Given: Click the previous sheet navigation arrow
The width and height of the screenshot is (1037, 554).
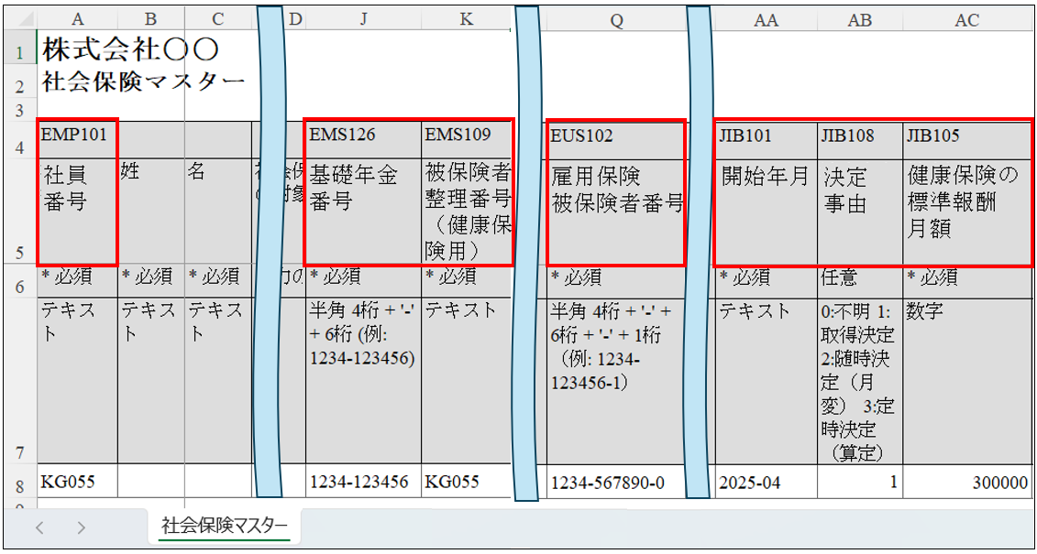Looking at the screenshot, I should coord(39,527).
